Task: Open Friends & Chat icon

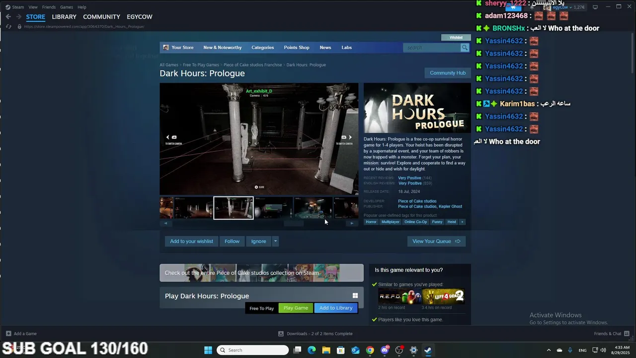Action: pos(627,334)
